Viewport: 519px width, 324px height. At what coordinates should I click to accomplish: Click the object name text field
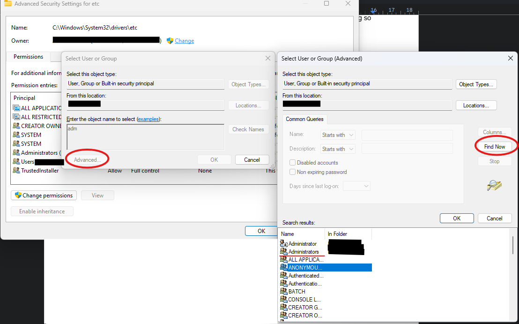pos(145,137)
